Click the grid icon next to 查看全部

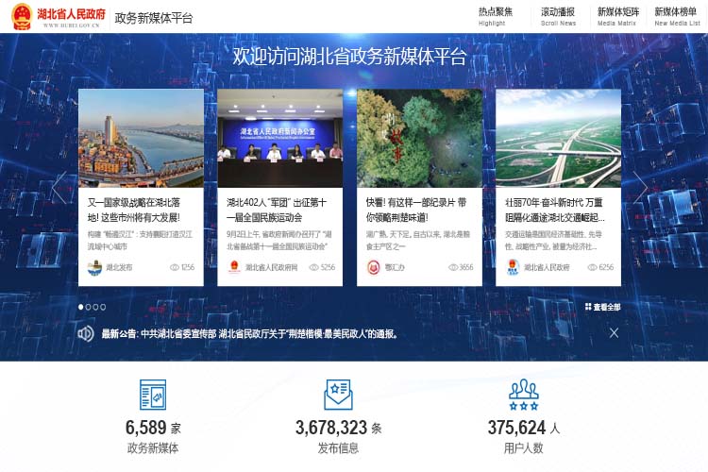coord(588,307)
